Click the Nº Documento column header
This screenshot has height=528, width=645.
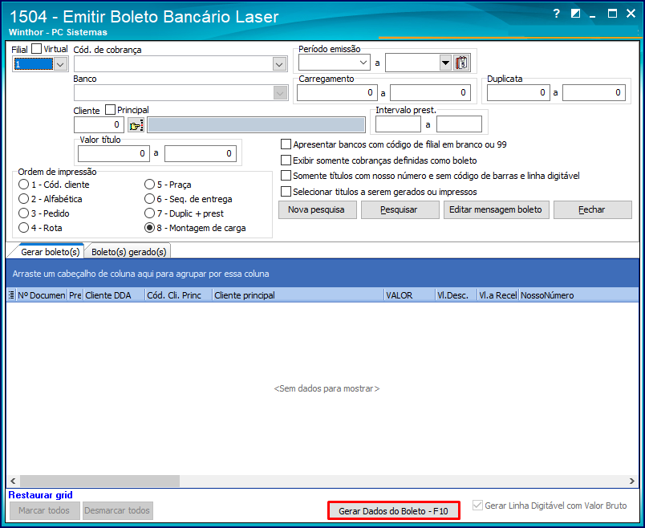click(x=41, y=295)
